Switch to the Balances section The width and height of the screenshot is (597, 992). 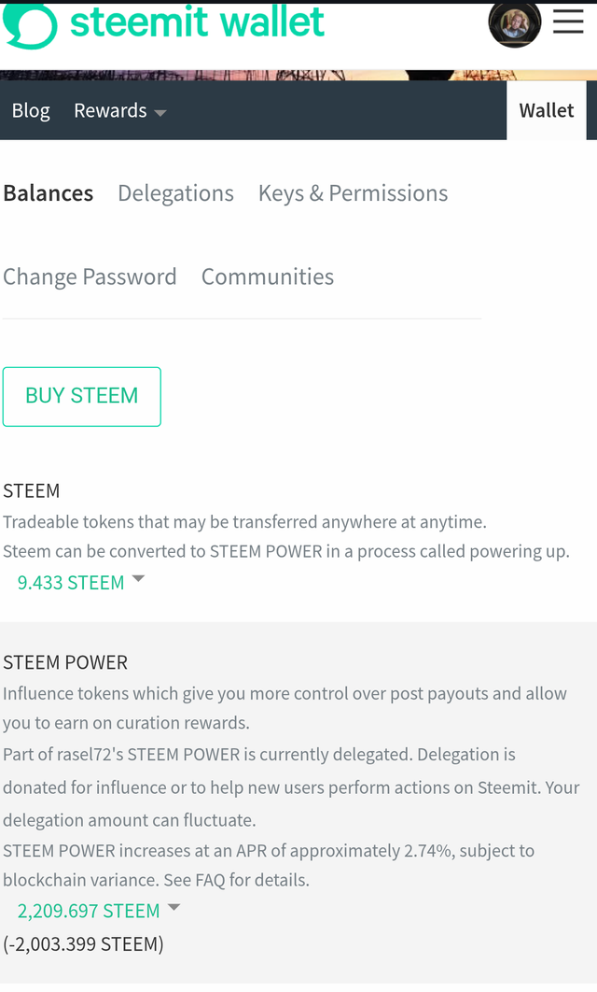[48, 193]
